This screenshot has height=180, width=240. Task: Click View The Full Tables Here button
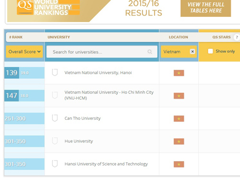pos(206,8)
